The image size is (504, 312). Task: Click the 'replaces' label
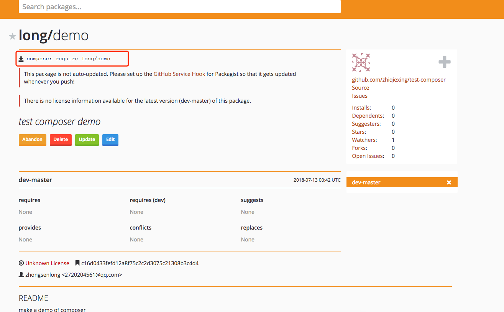point(252,228)
